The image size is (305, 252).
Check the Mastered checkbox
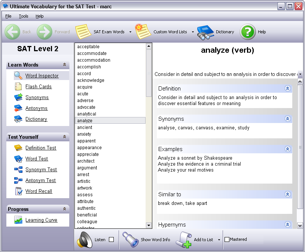pyautogui.click(x=227, y=239)
